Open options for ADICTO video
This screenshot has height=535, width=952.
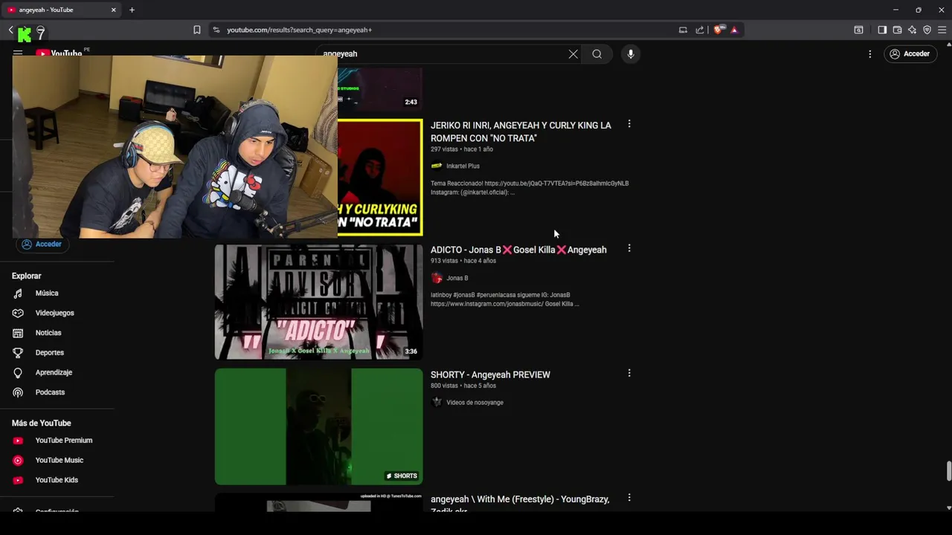629,248
